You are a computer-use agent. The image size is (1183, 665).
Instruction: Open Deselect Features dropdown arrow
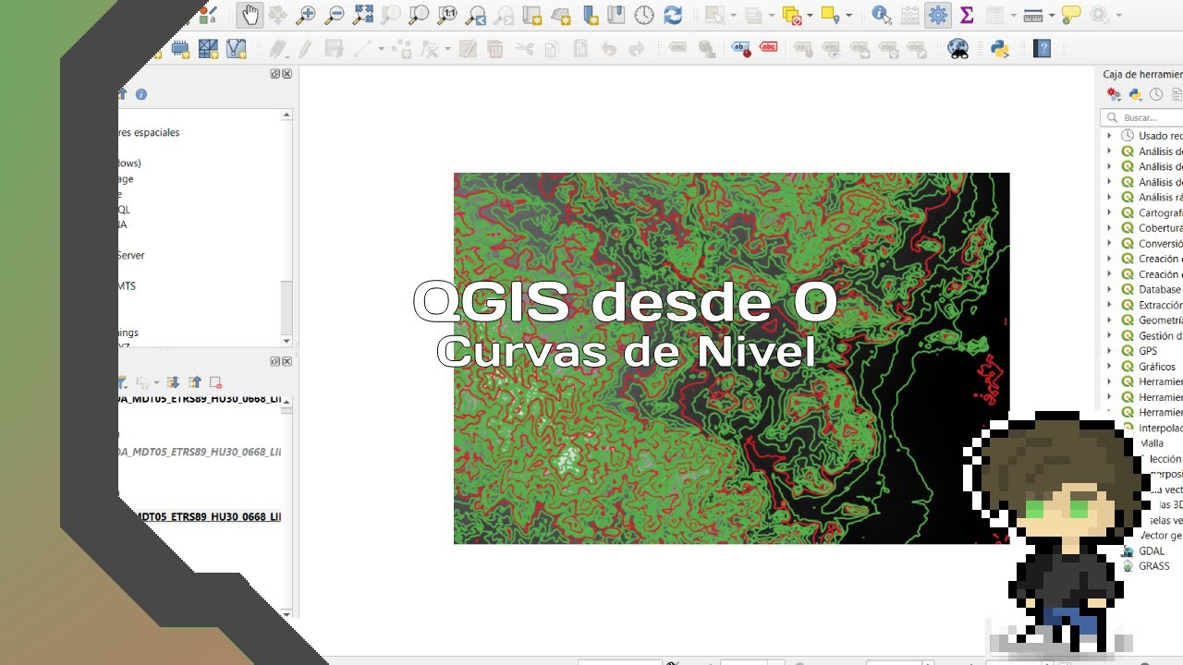pyautogui.click(x=811, y=15)
